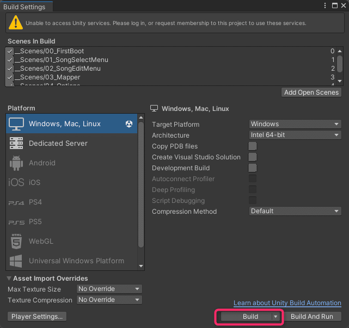
Task: Select the Windows, Mac, Linux monitor icon
Action: 16,124
